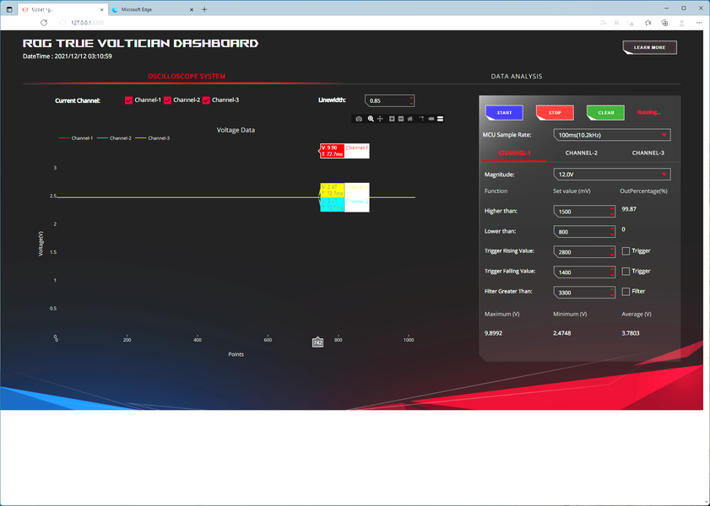Image resolution: width=710 pixels, height=506 pixels.
Task: Click the Average value 3.7803
Action: click(x=631, y=333)
